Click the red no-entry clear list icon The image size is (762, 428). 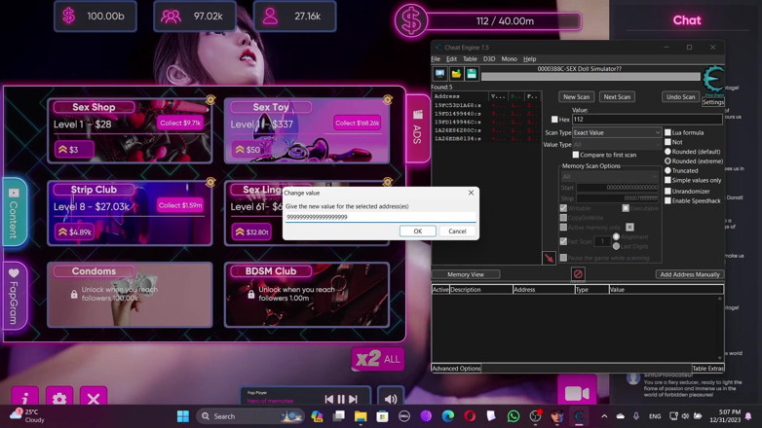click(578, 274)
